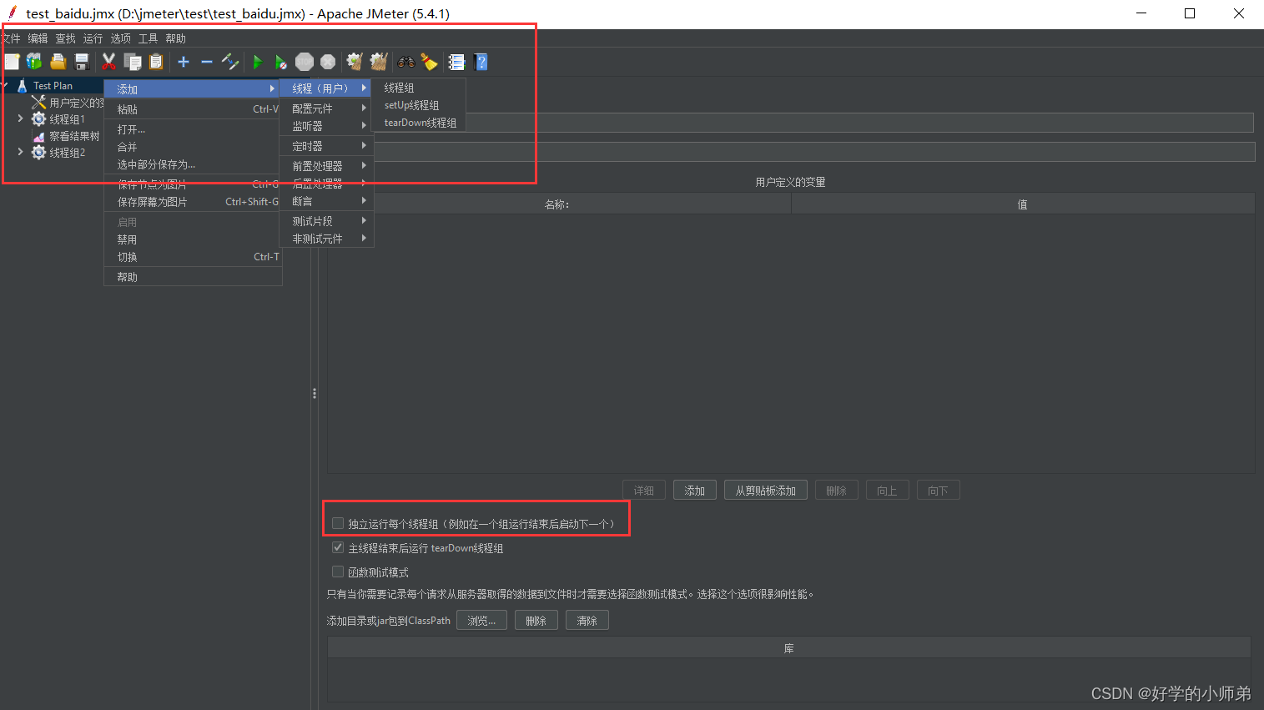1264x710 pixels.
Task: Click the Toggle enable/disable icon
Action: click(230, 62)
